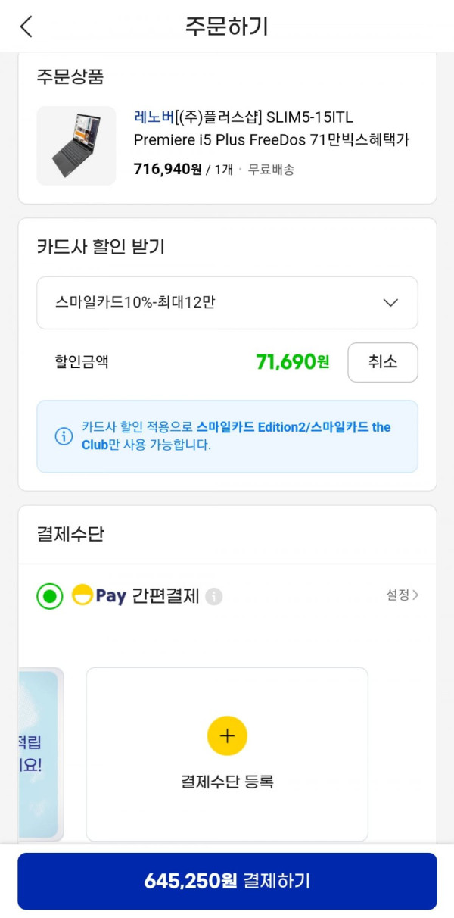
Task: Tap the partially visible promo banner card
Action: pos(39,754)
